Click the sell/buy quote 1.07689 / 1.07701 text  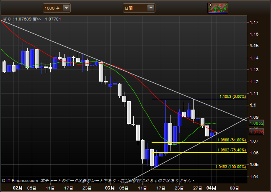pyautogui.click(x=32, y=19)
